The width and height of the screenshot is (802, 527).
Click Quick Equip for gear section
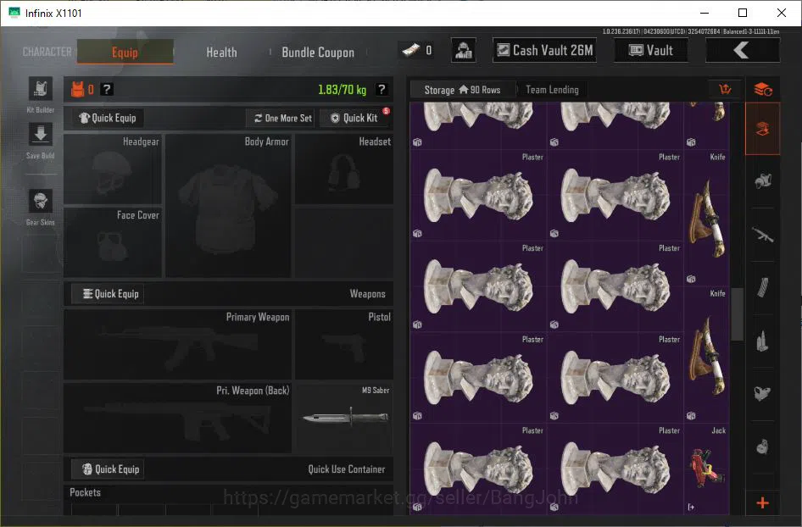108,118
